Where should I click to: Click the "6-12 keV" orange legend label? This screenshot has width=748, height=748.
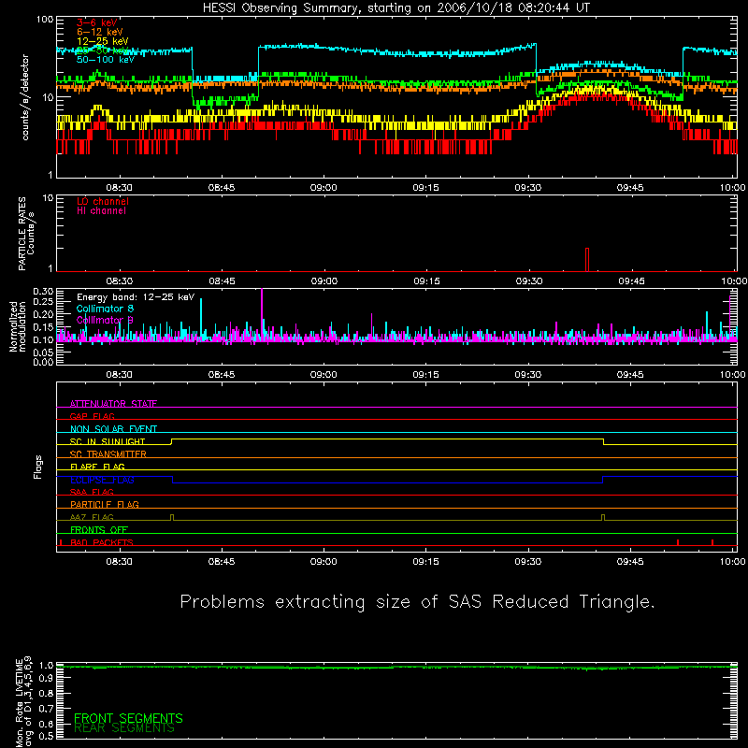tap(100, 32)
